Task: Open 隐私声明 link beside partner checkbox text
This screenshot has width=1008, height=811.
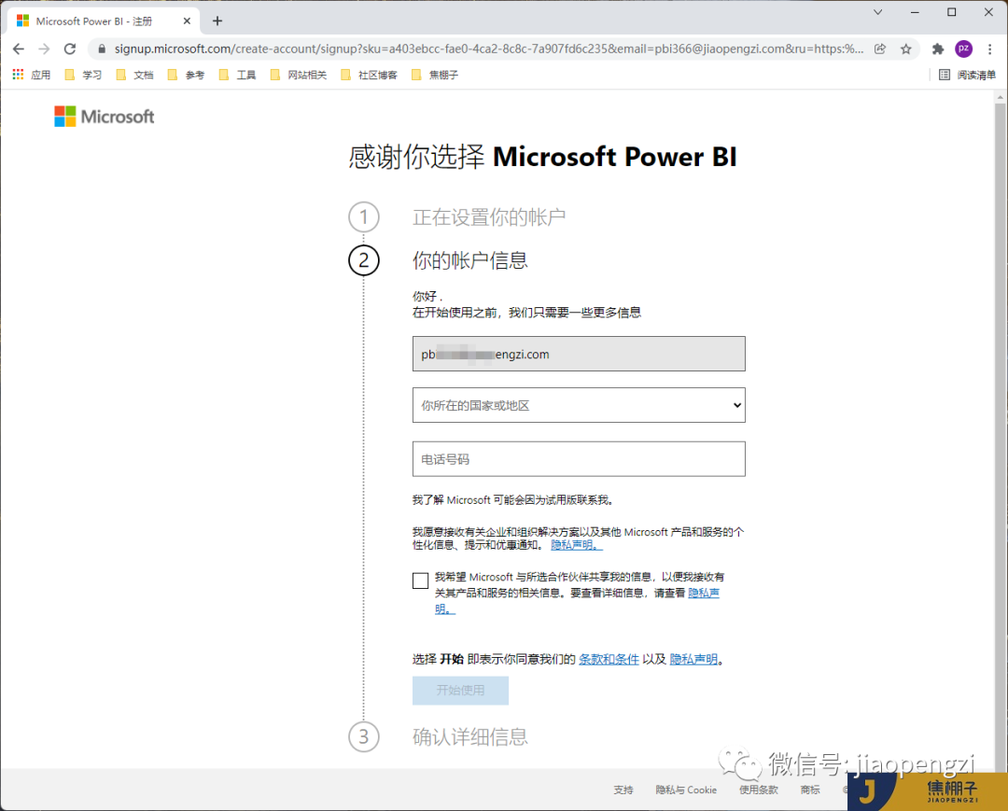Action: coord(704,594)
